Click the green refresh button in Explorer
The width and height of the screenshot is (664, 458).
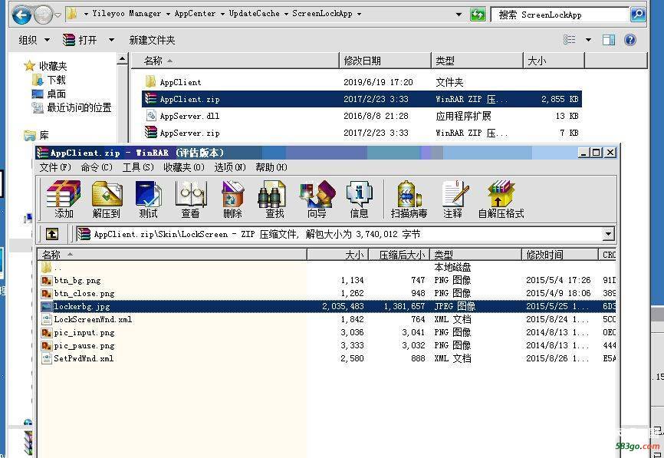478,15
